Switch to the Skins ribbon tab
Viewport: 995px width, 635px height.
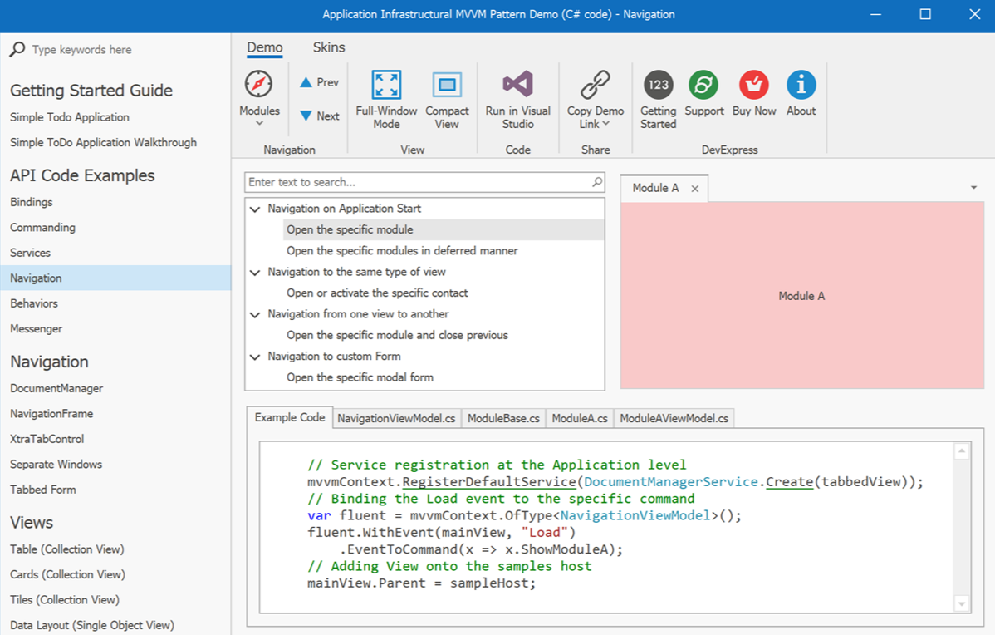329,47
